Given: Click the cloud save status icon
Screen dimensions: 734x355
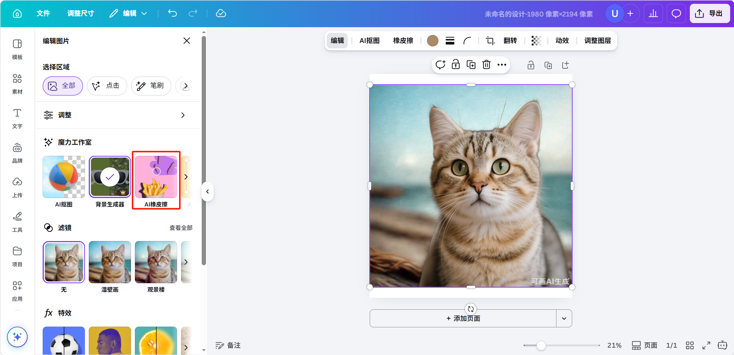Looking at the screenshot, I should pyautogui.click(x=221, y=13).
